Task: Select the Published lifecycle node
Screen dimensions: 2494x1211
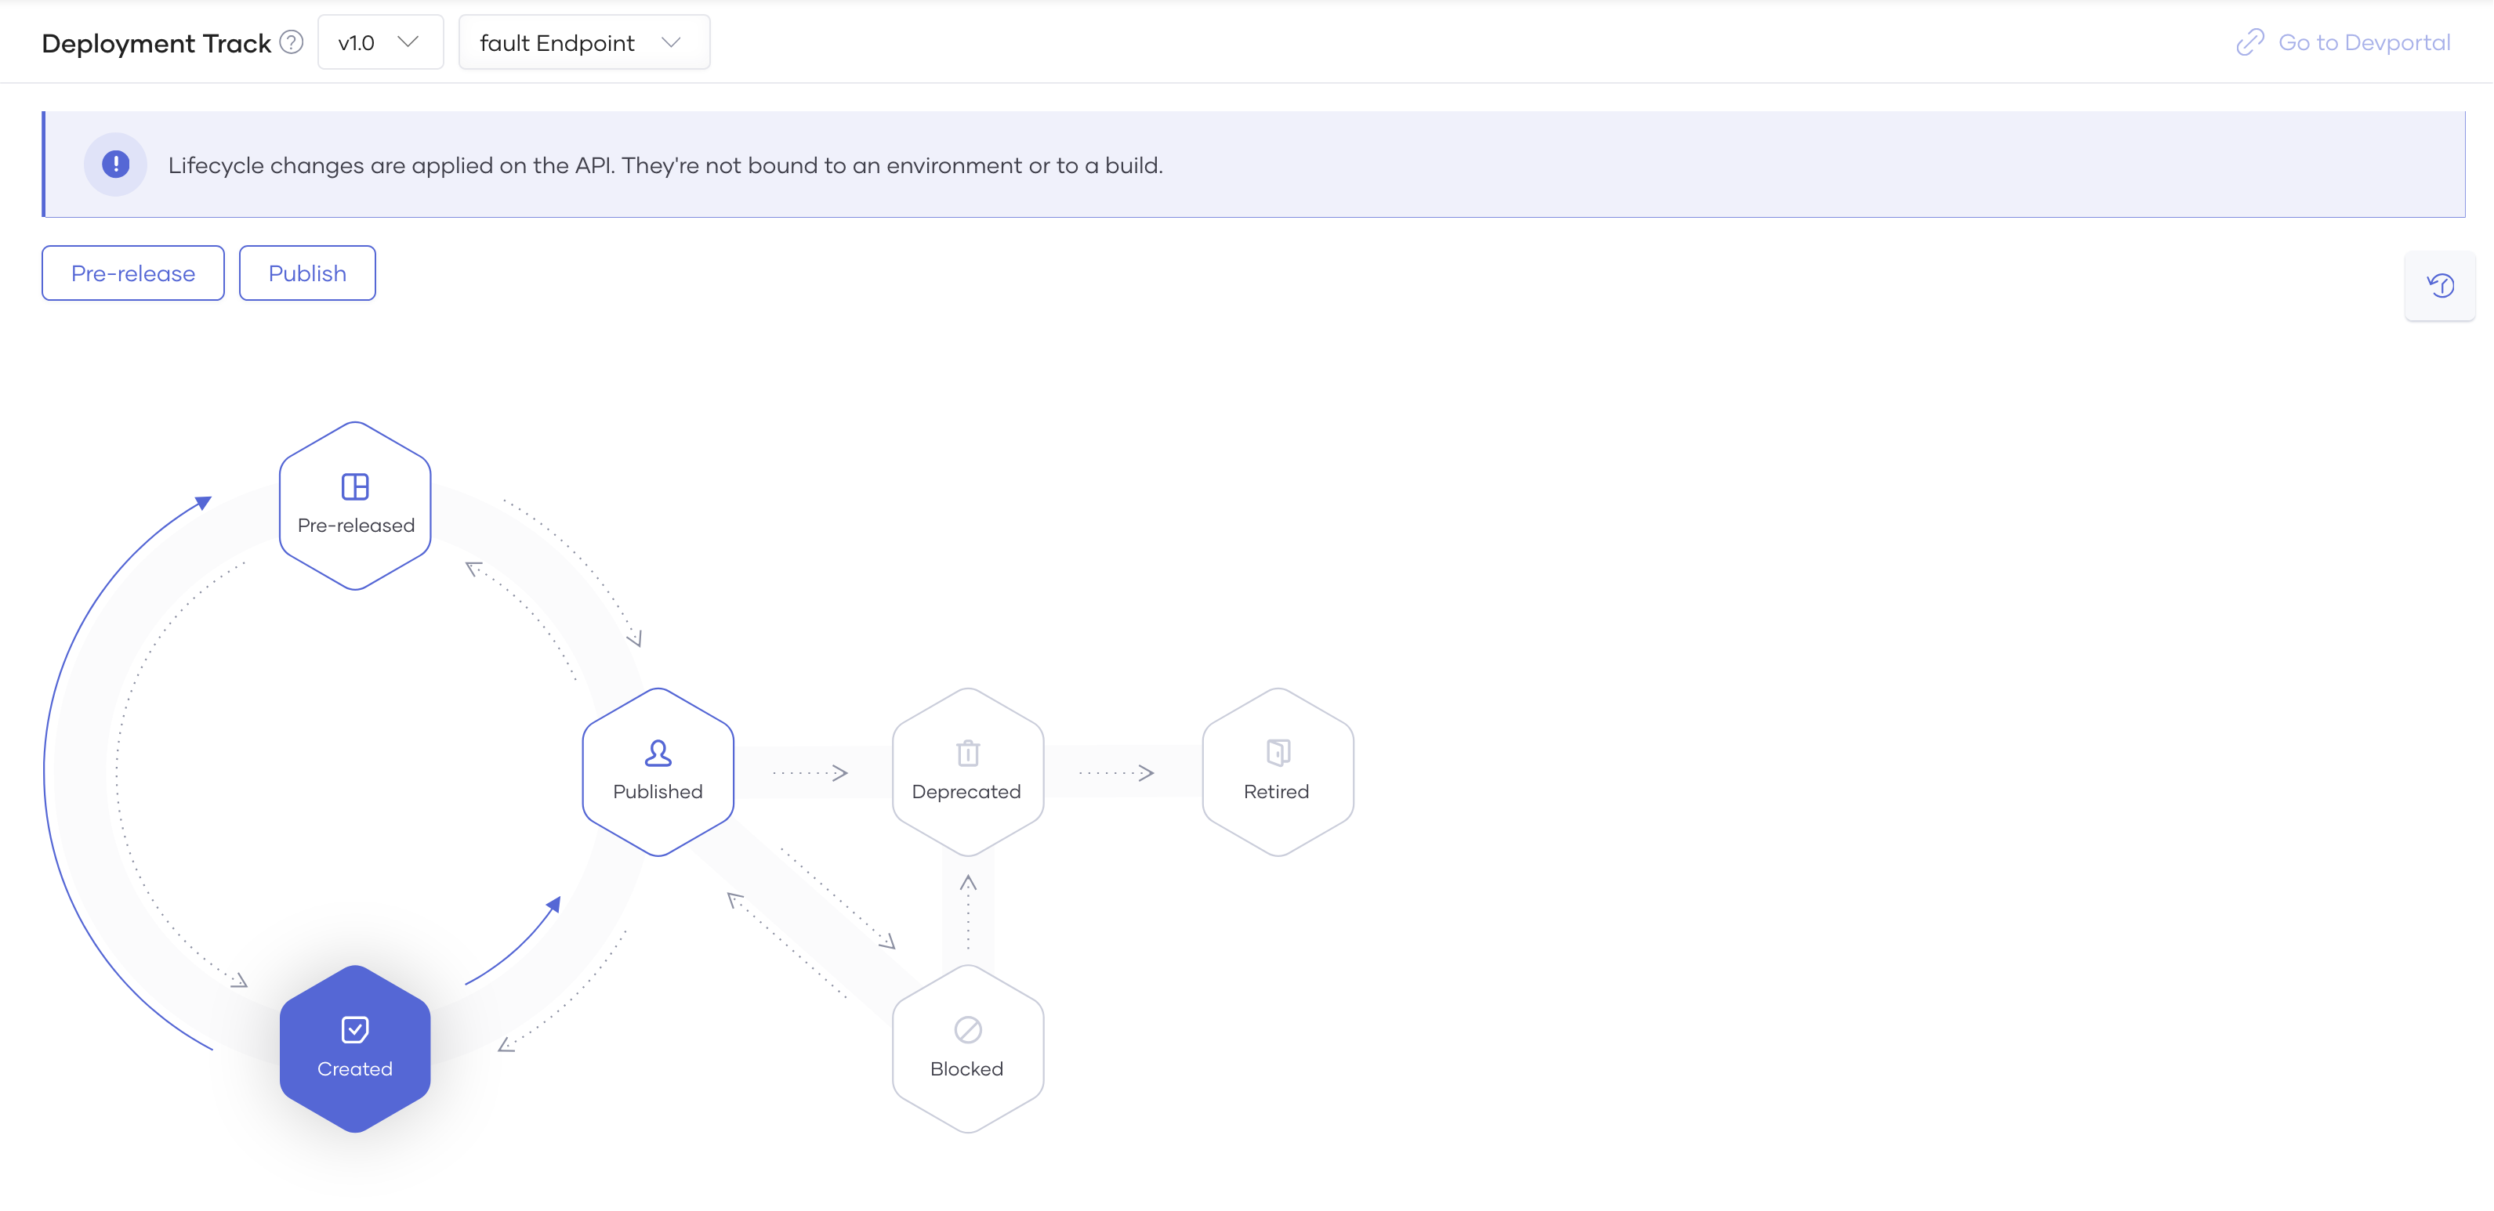Action: tap(658, 772)
